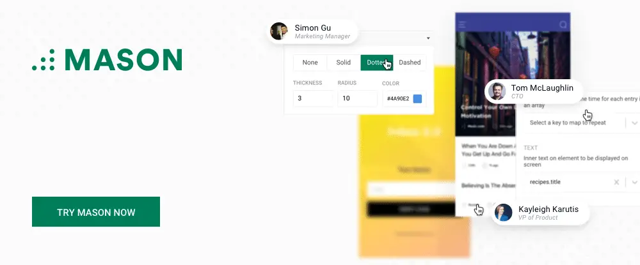Choose the Dotted border style
This screenshot has height=265, width=640.
click(x=377, y=63)
